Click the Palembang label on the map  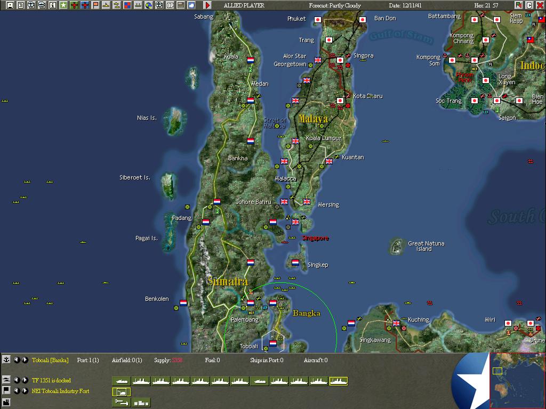coord(245,320)
